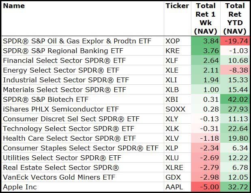Select Utilities Select Sector SPDR ETF name
The height and width of the screenshot is (193, 251).
point(62,158)
